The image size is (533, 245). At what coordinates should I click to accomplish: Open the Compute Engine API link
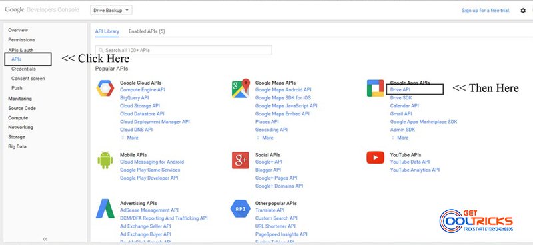pyautogui.click(x=143, y=90)
